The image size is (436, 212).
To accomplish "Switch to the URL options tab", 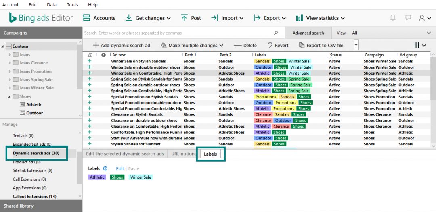I will (x=184, y=154).
